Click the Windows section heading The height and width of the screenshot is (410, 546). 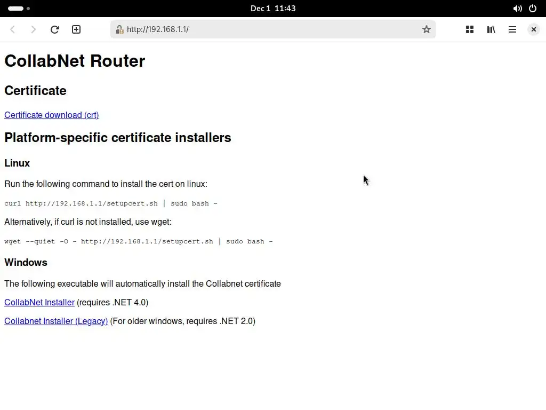pos(26,263)
